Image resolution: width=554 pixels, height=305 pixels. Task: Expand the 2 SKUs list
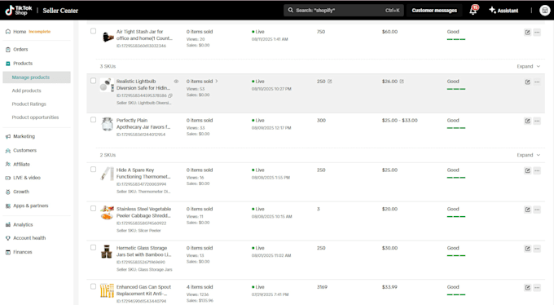(x=529, y=155)
